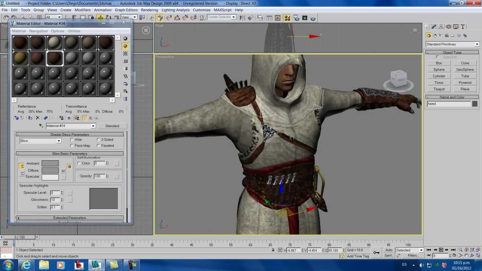Collapse the Blinn Basic Parameters rollout
The width and height of the screenshot is (482, 271).
[70, 154]
